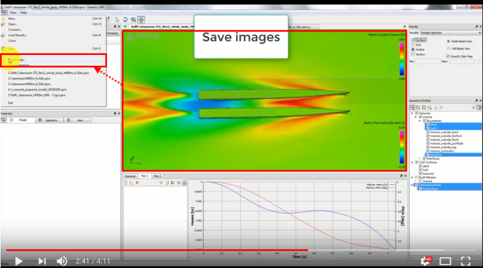Play the video with the play button
483x268 pixels.
pyautogui.click(x=19, y=261)
